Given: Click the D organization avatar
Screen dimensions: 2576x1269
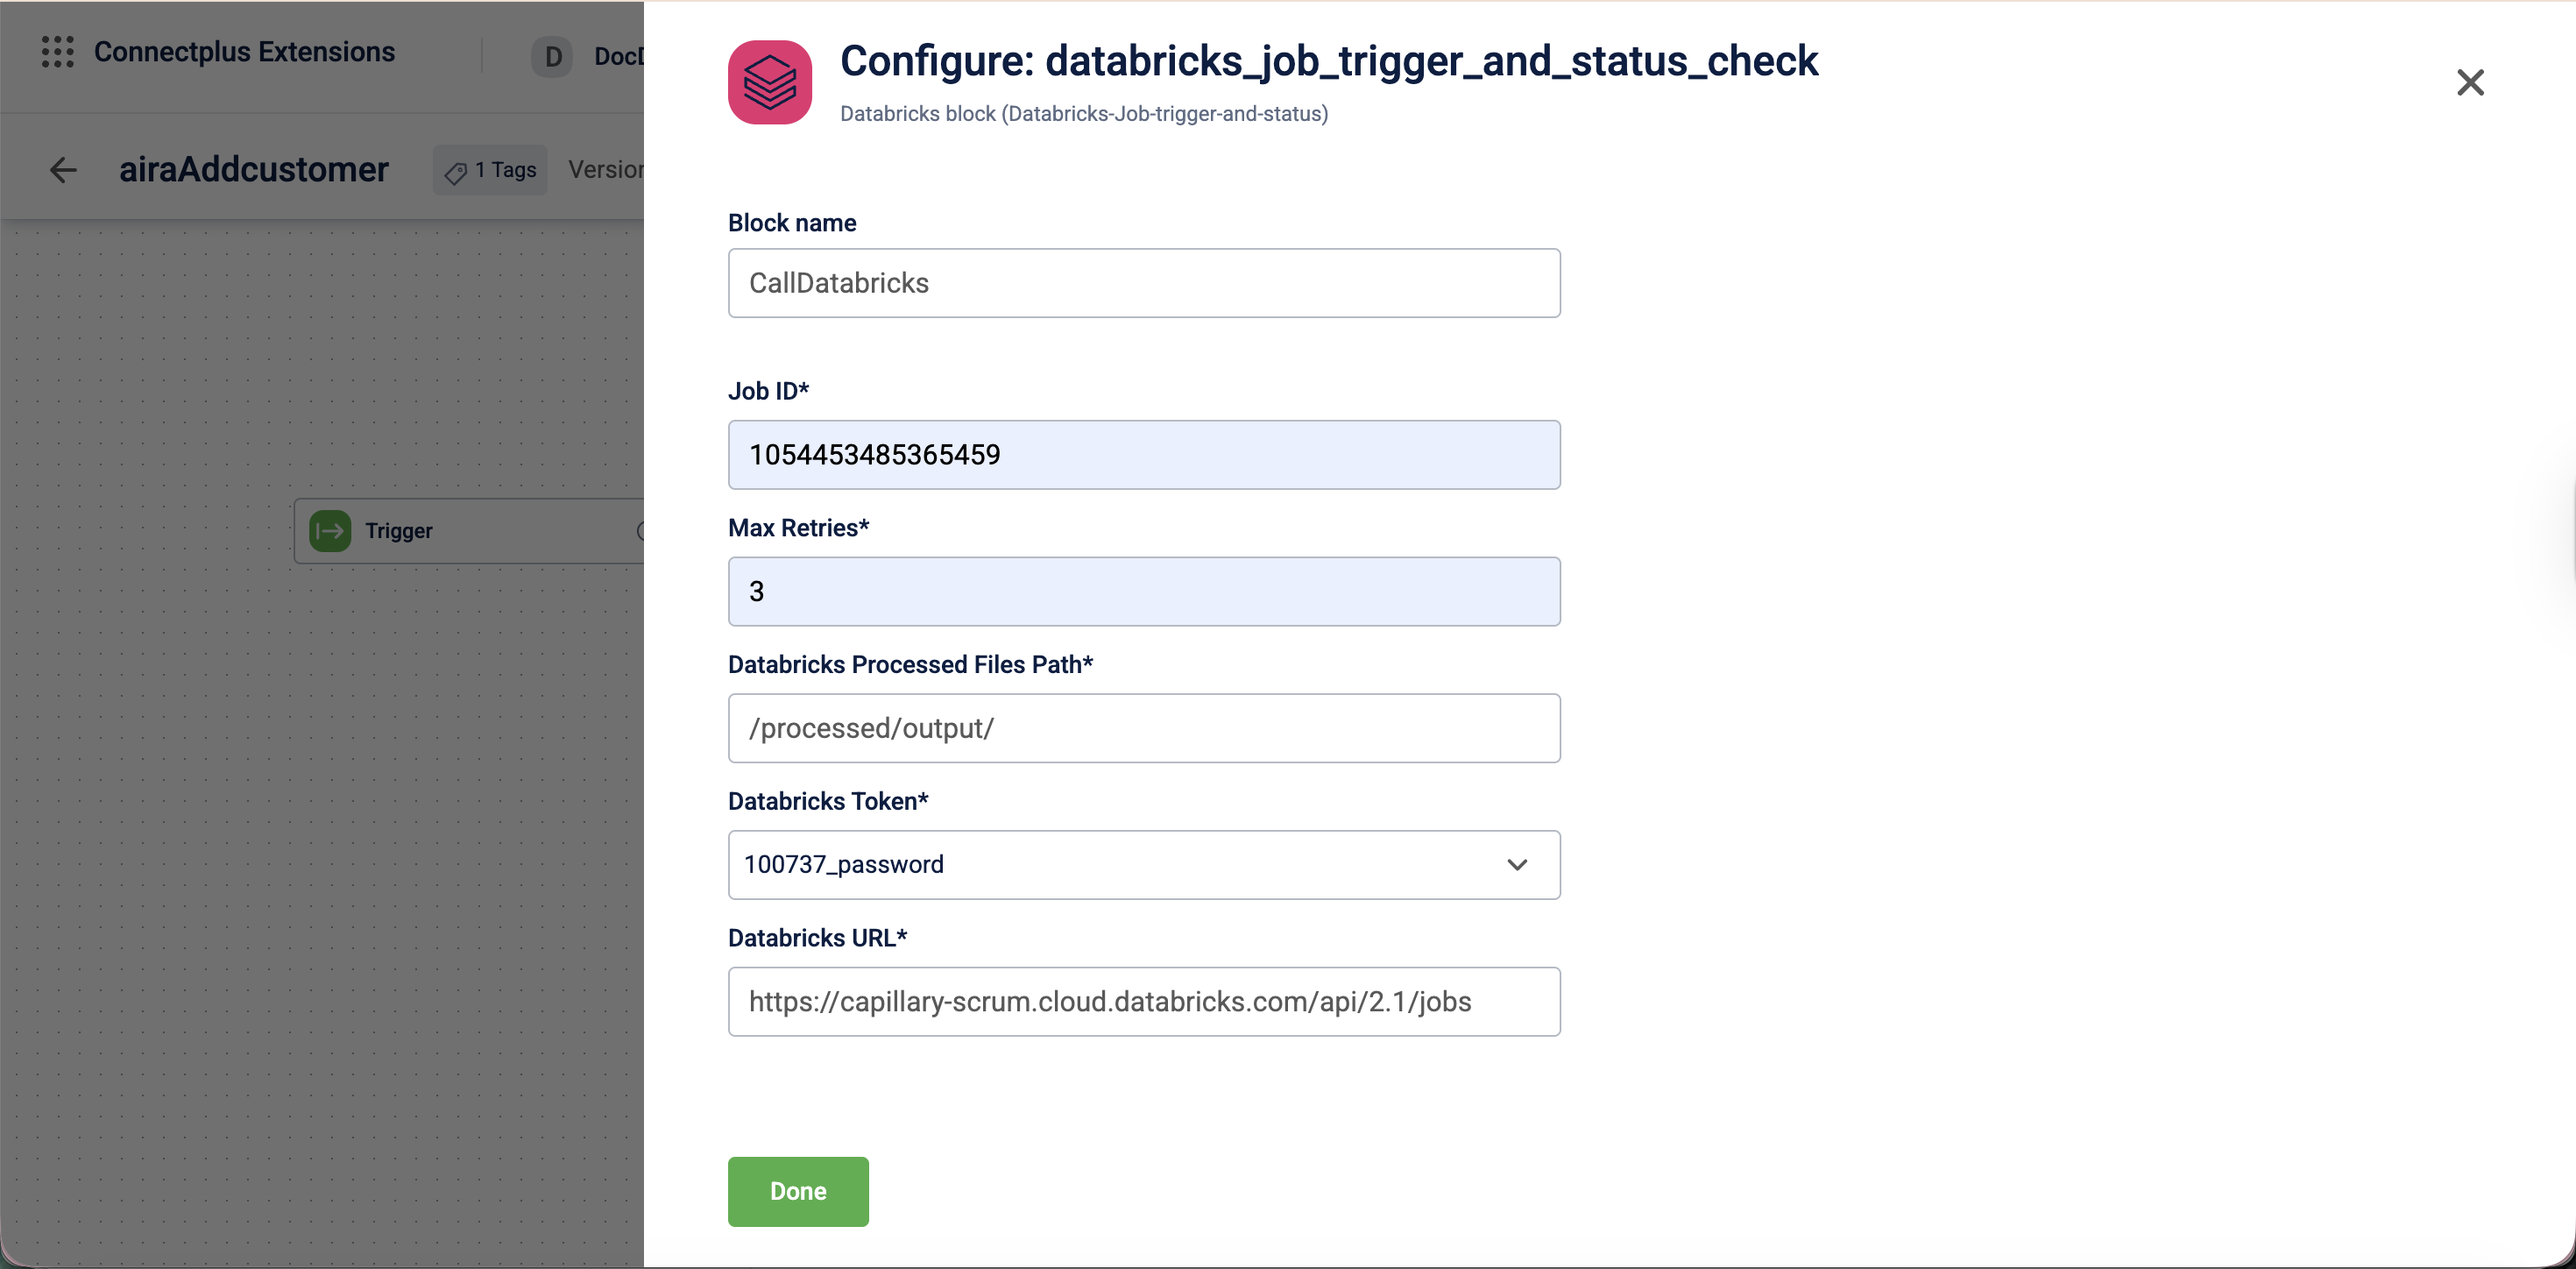Looking at the screenshot, I should (552, 57).
